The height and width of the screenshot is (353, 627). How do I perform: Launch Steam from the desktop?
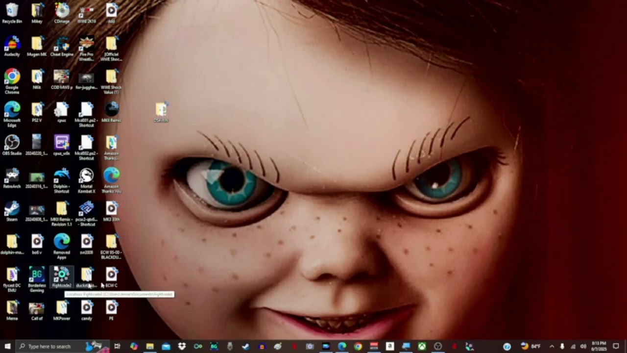coord(12,211)
